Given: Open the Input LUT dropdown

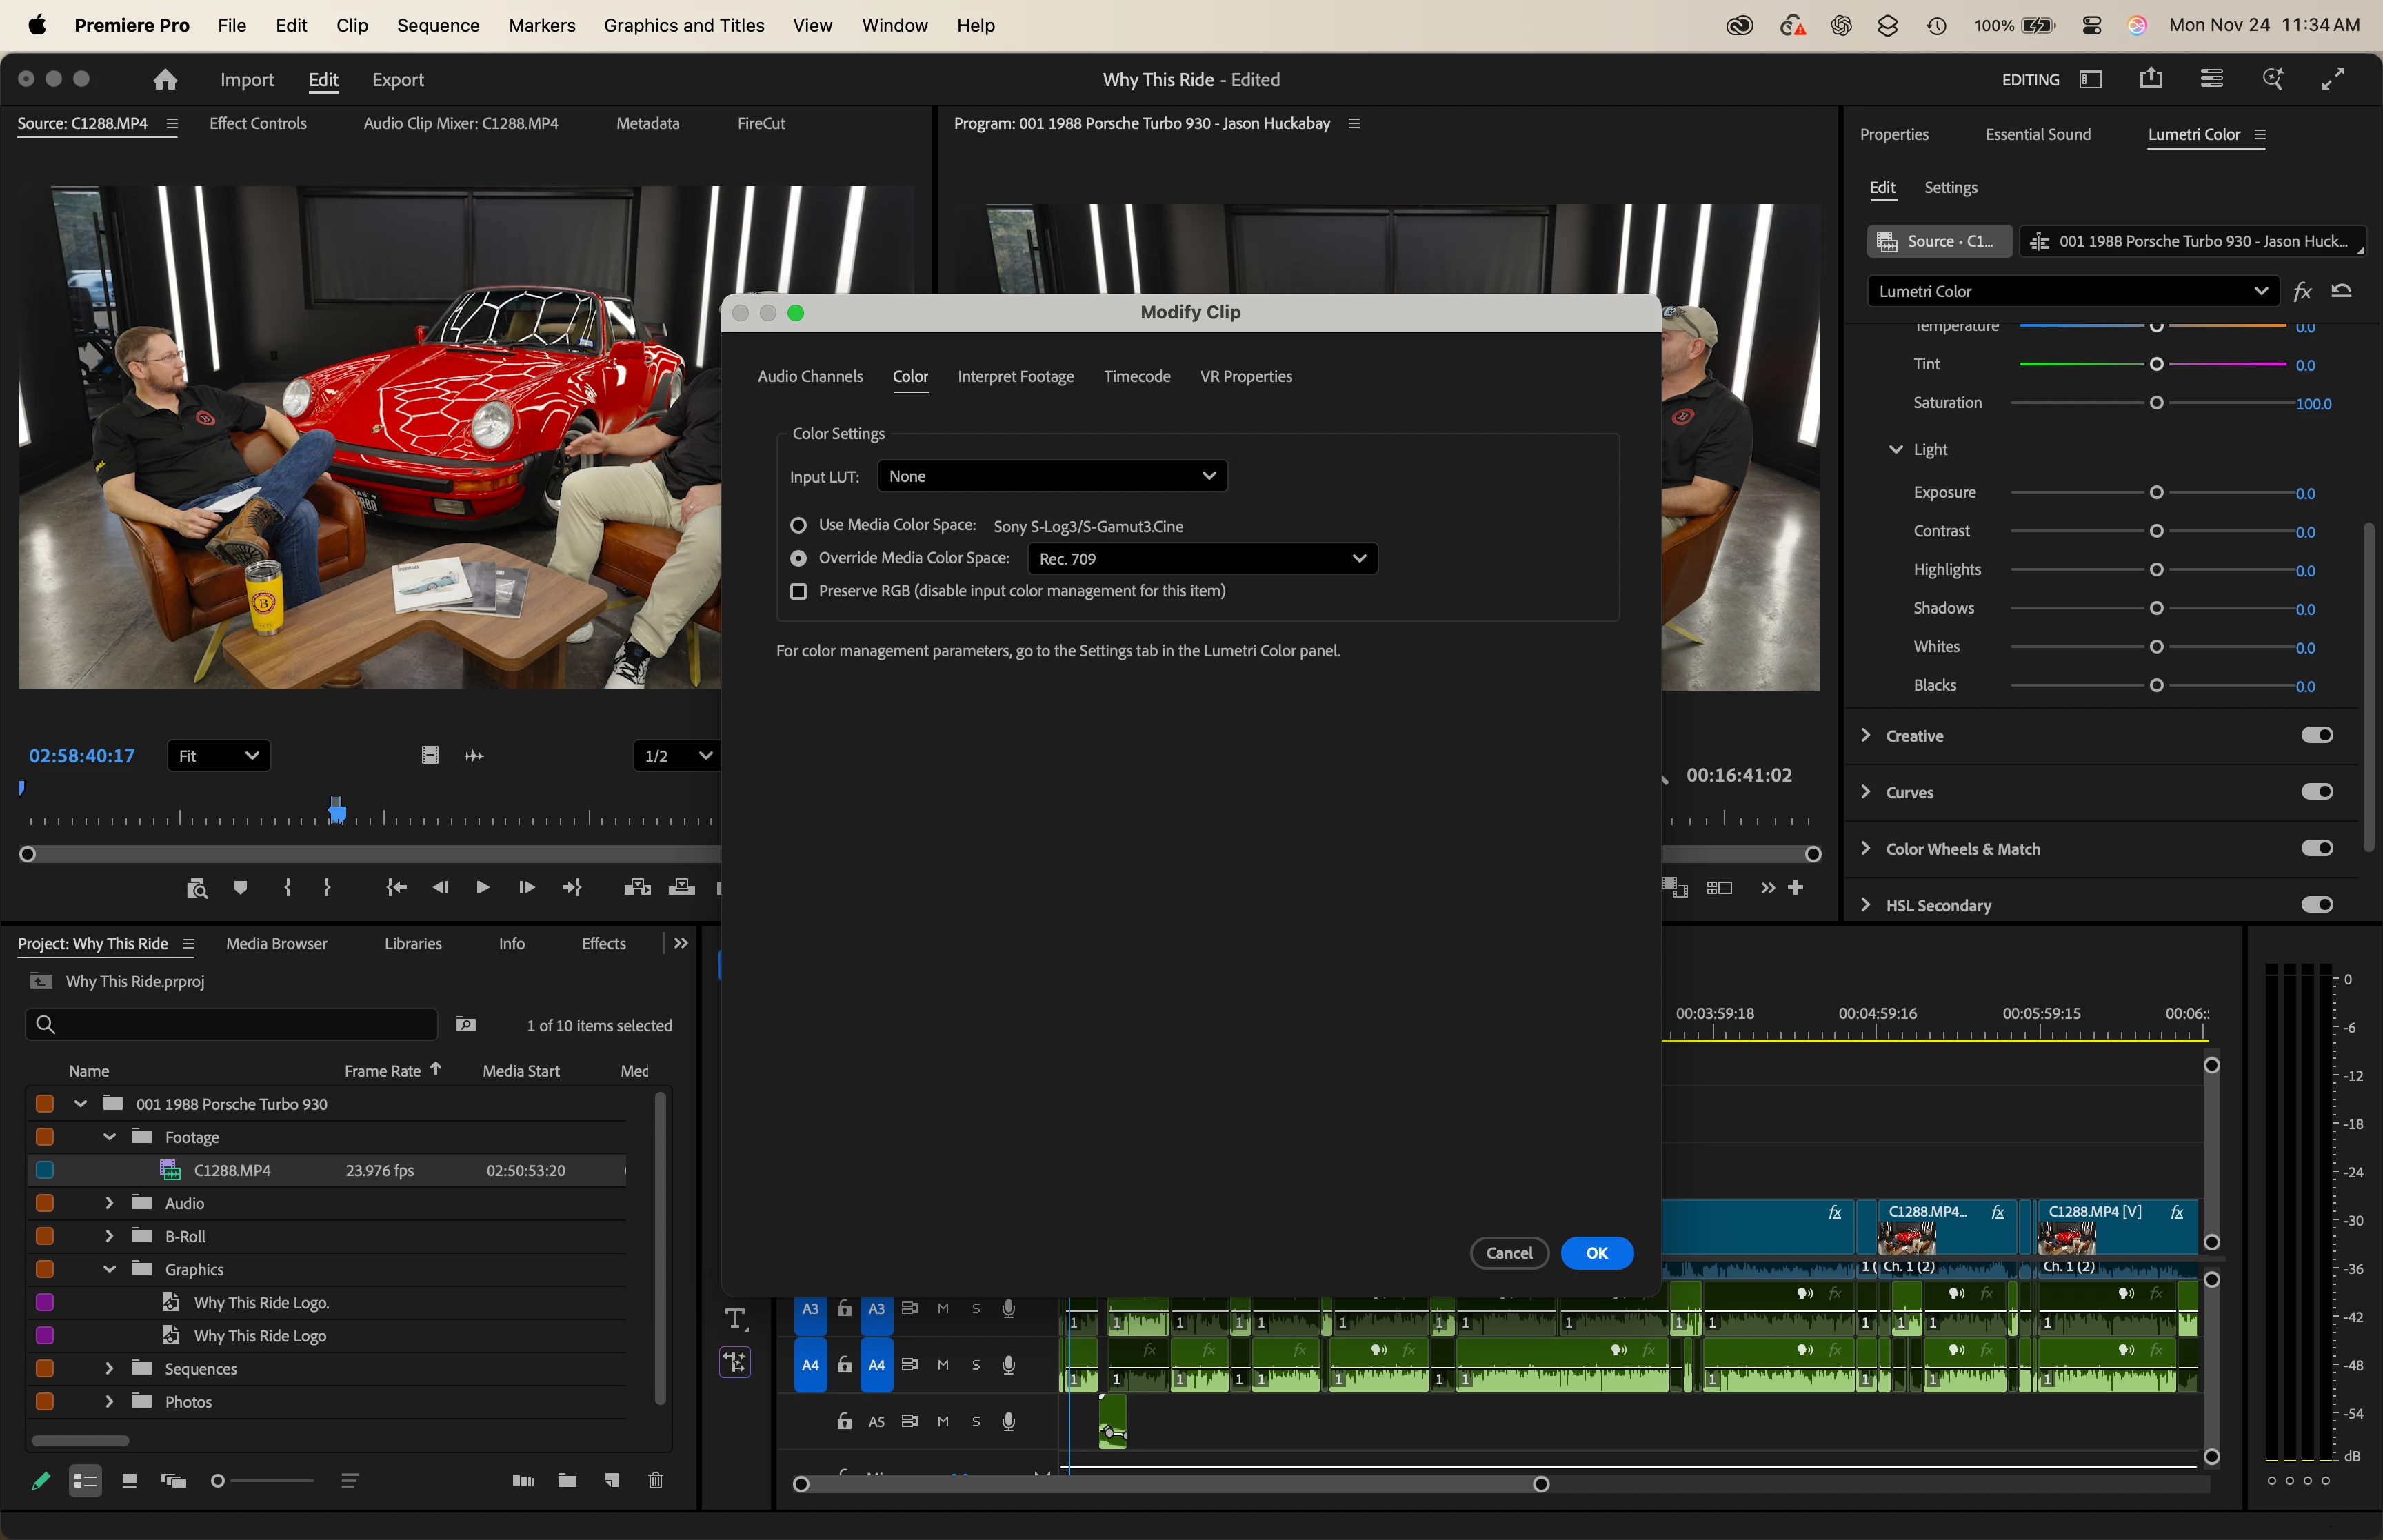Looking at the screenshot, I should tap(1052, 476).
